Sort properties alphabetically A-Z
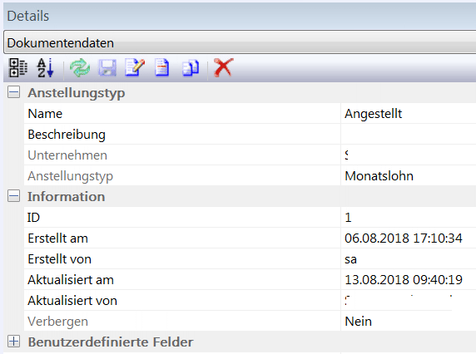 pos(45,67)
